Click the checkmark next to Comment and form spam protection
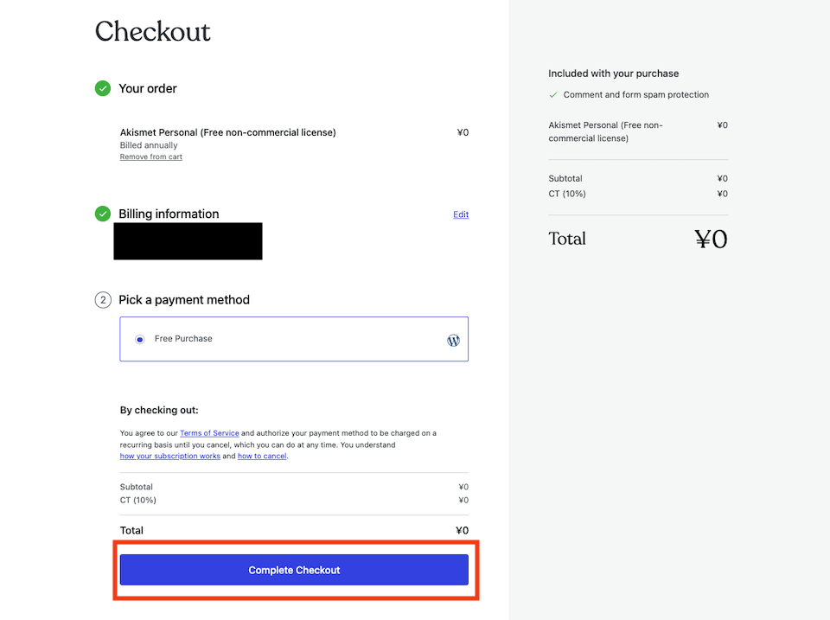Viewport: 830px width, 620px height. pos(553,95)
